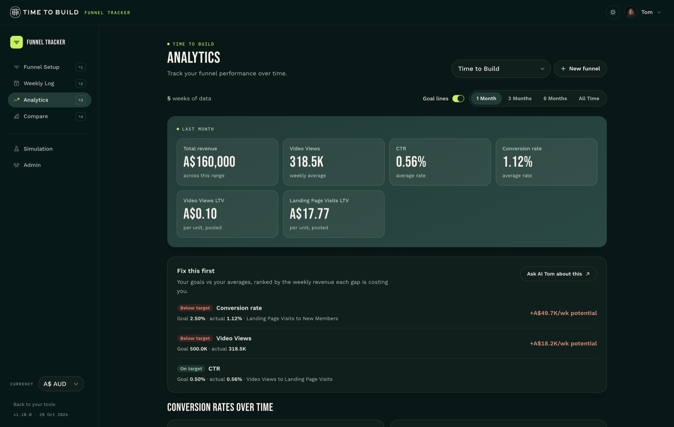Viewport: 674px width, 427px height.
Task: Open the Analytics sidebar item
Action: 49,100
